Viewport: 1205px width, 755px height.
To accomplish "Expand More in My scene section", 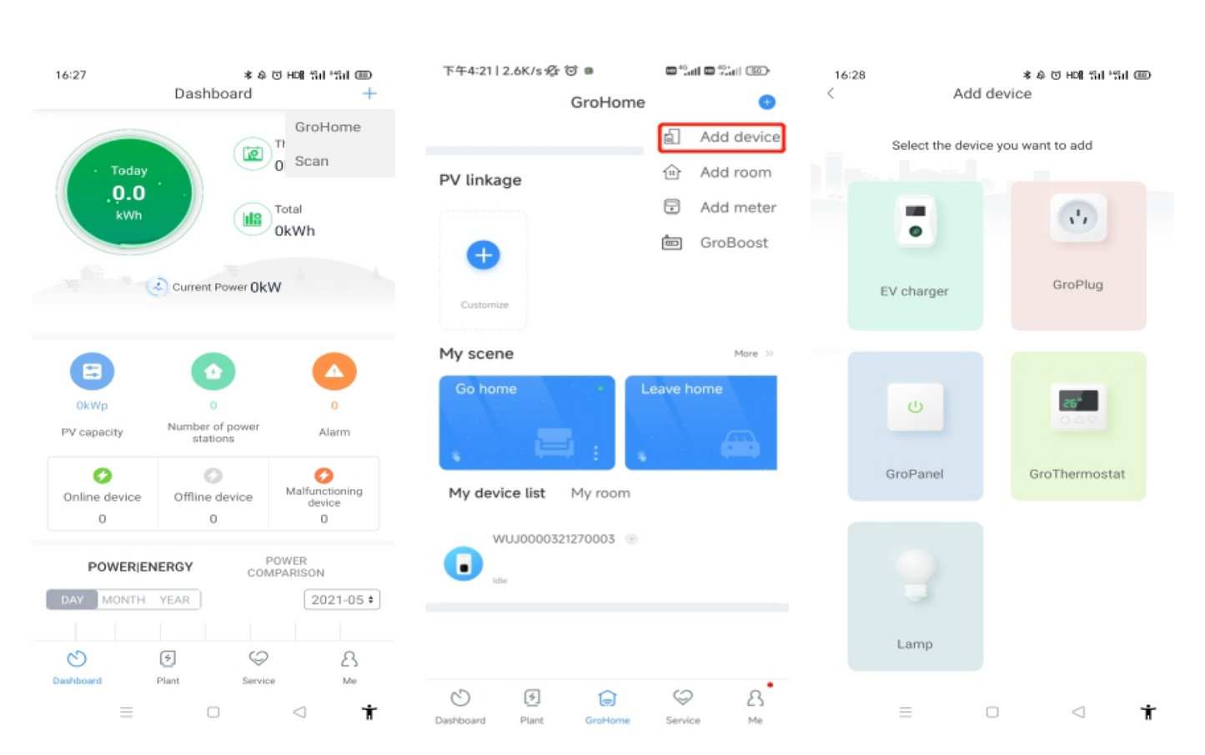I will (754, 354).
